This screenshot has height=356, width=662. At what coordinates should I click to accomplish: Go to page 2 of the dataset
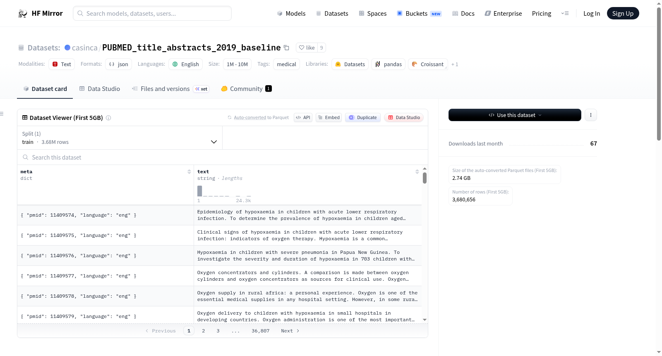[x=204, y=331]
